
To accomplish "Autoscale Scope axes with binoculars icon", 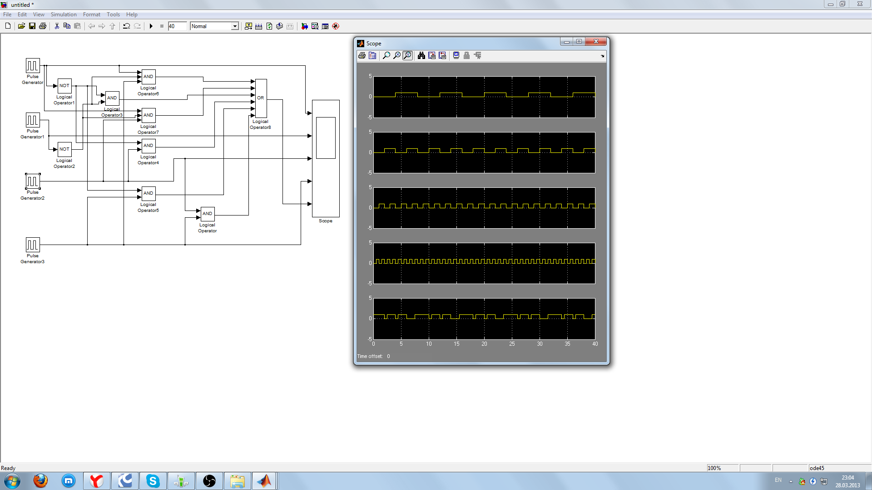I will [421, 55].
